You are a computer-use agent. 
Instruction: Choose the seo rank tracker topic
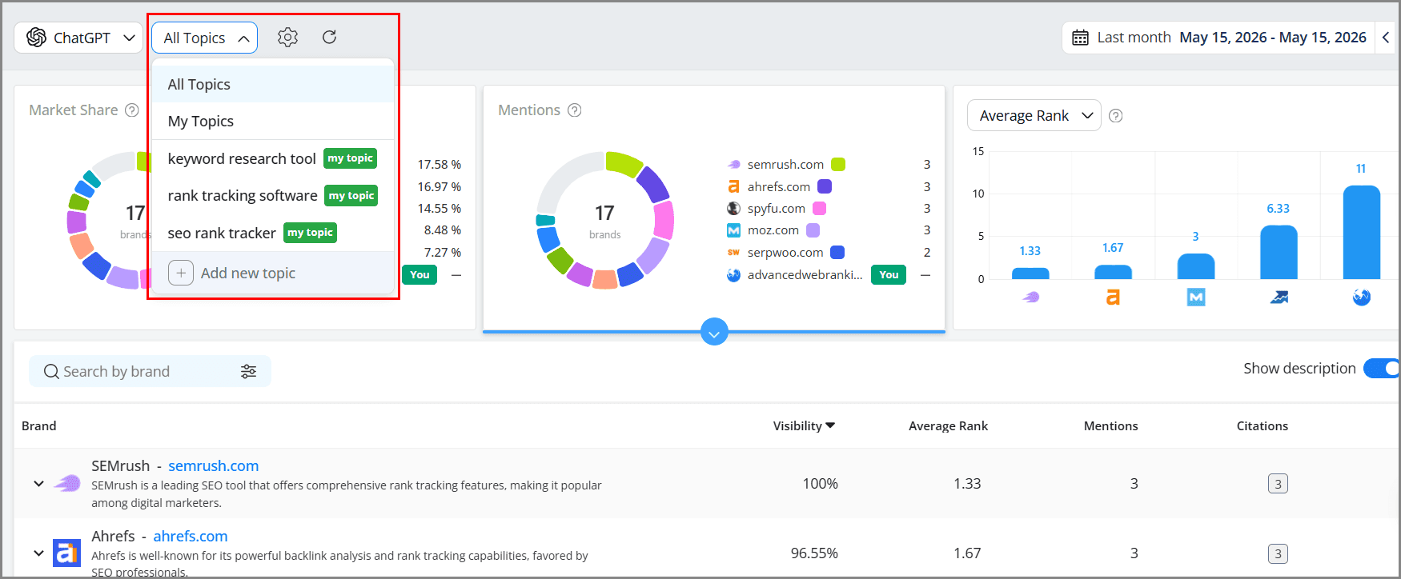(x=273, y=233)
